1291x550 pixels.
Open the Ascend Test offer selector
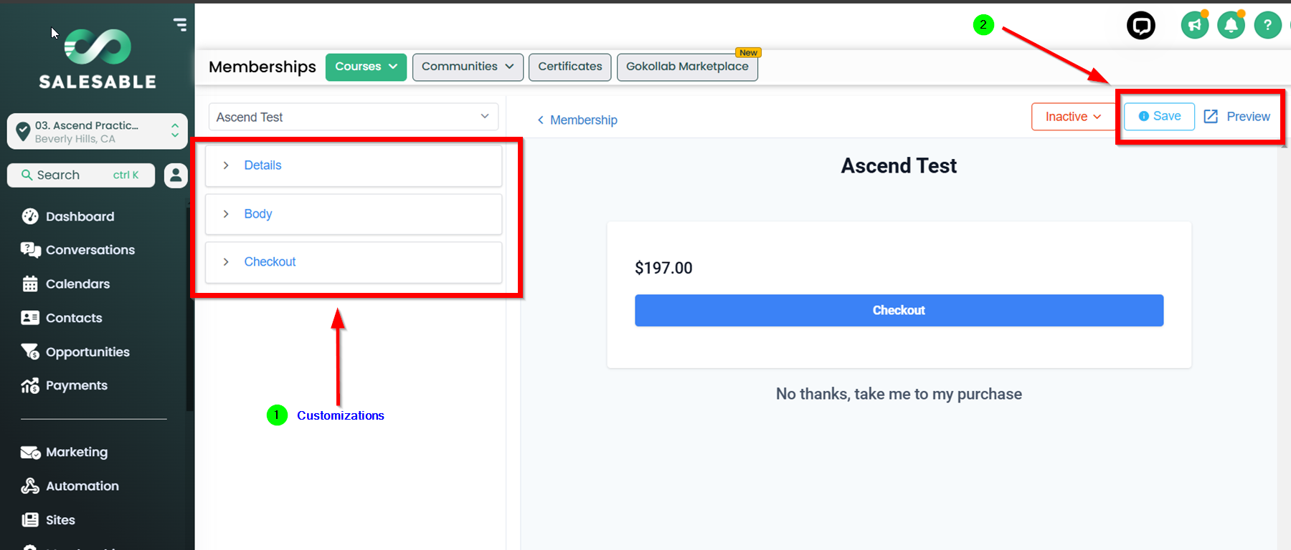pyautogui.click(x=354, y=117)
